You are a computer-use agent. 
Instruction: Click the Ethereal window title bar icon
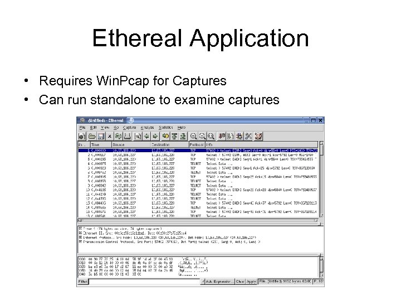82,120
